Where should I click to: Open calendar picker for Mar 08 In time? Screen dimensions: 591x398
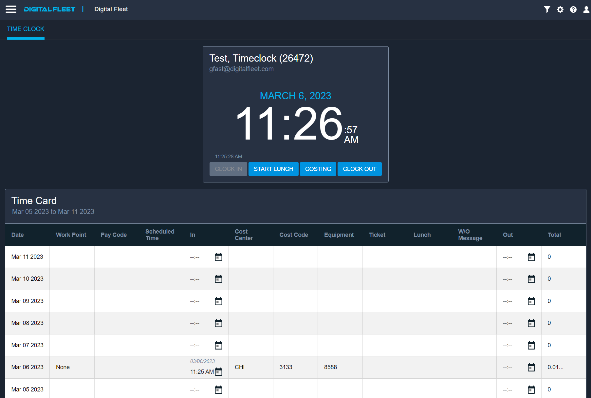tap(218, 323)
